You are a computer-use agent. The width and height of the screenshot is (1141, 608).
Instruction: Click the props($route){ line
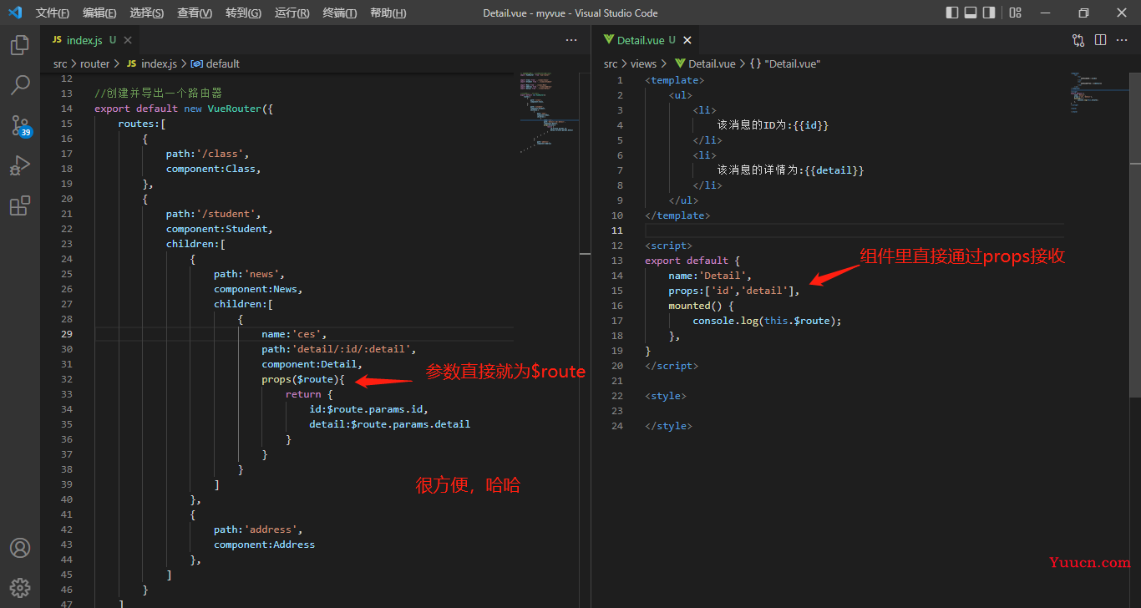tap(303, 379)
